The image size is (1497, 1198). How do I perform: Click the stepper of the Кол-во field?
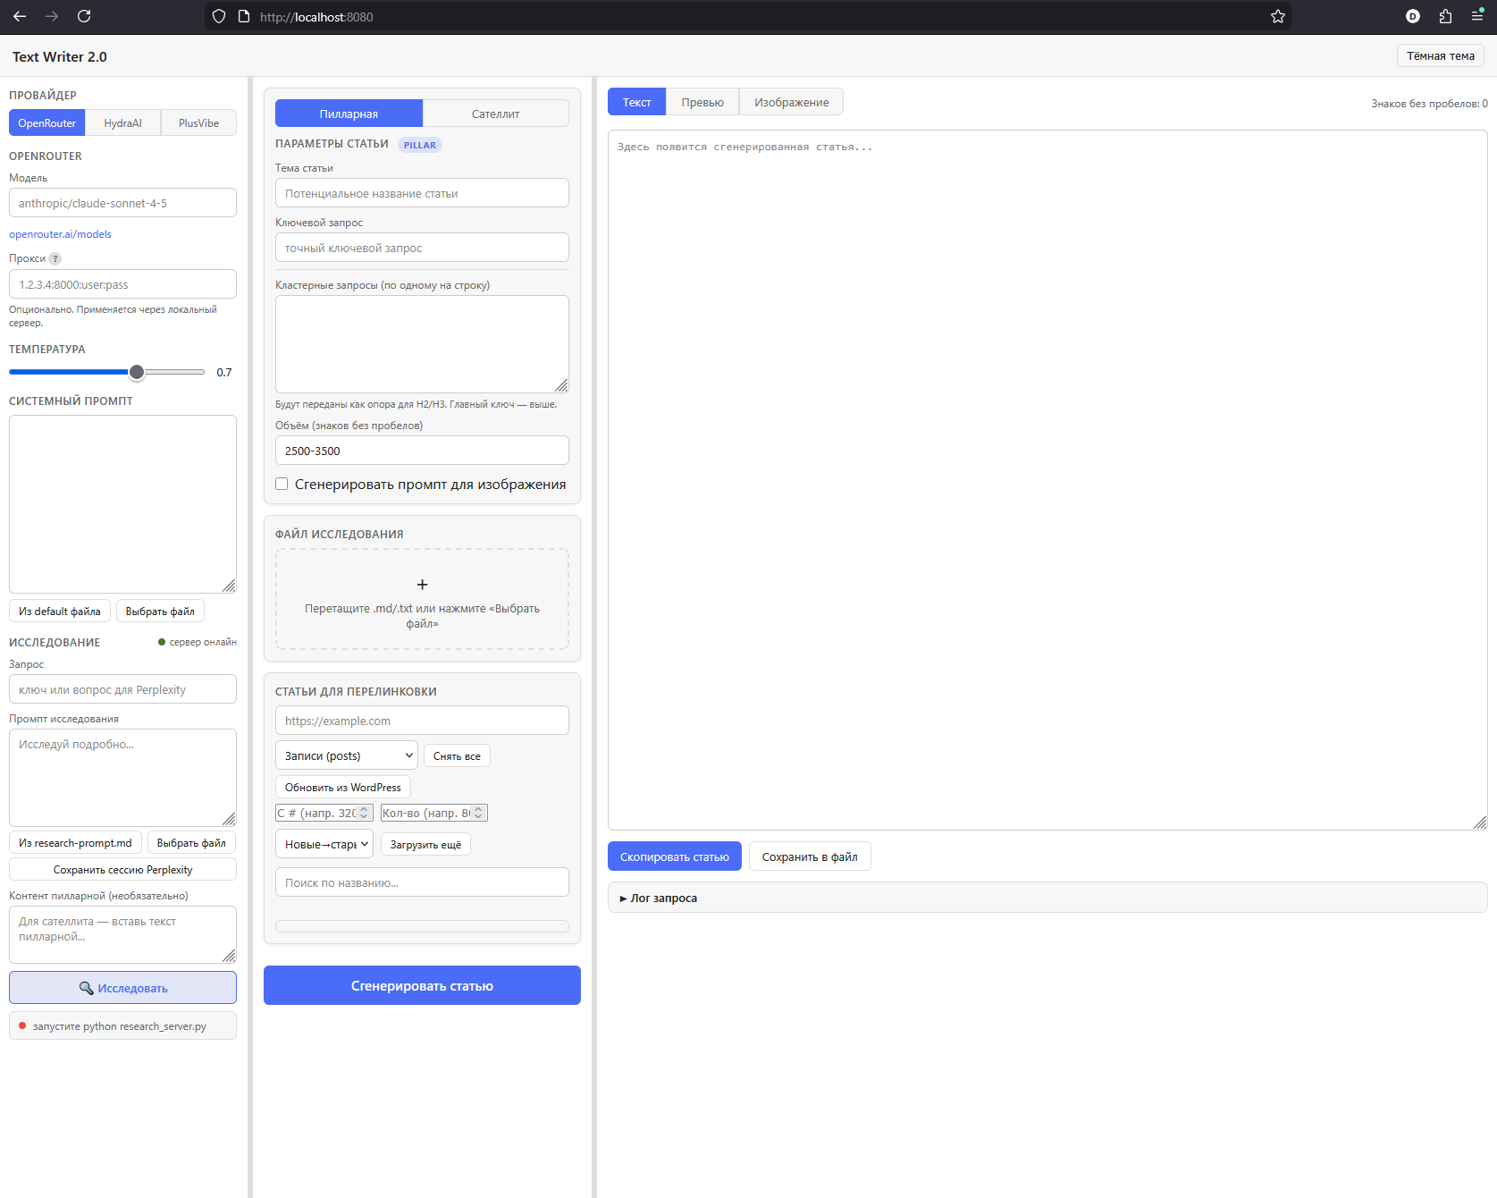click(478, 813)
